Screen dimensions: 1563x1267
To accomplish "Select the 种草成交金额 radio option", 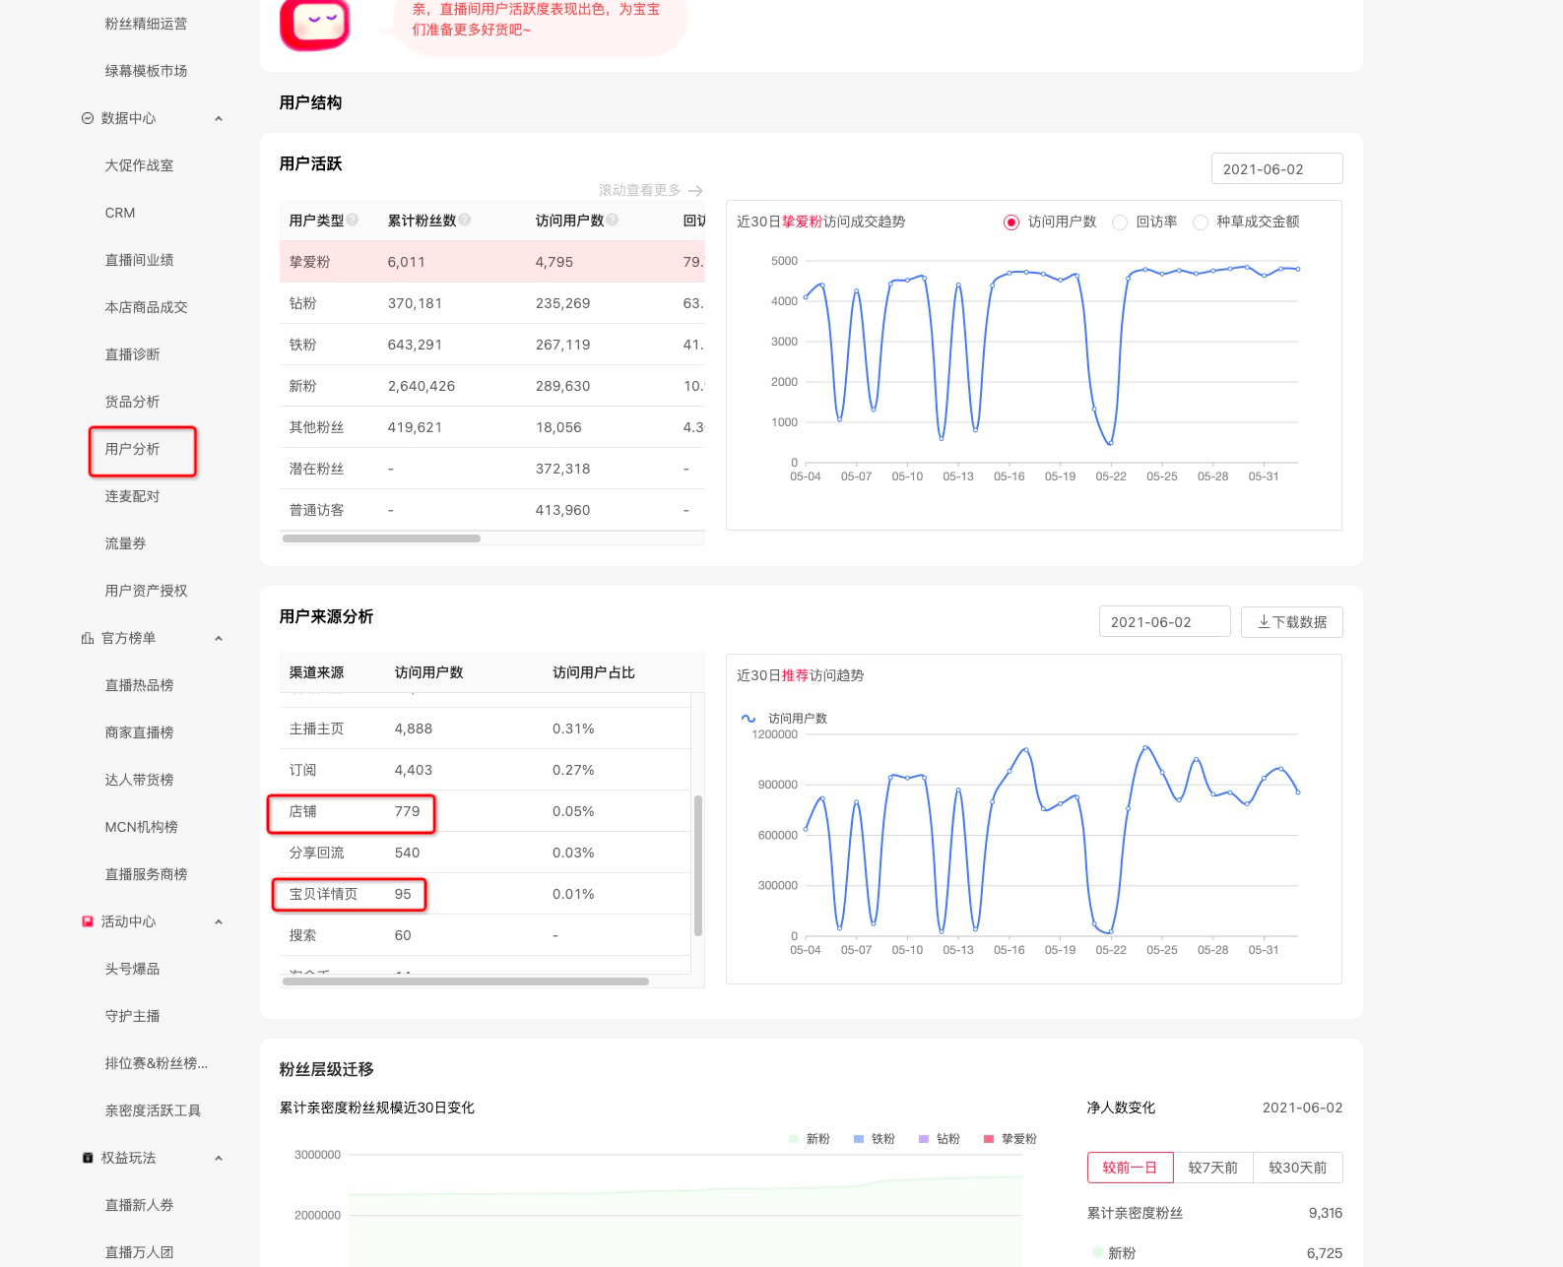I will (1200, 222).
